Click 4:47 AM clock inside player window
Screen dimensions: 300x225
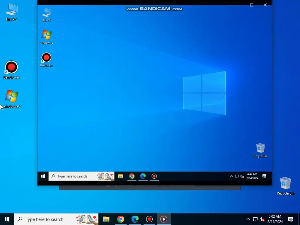252,176
